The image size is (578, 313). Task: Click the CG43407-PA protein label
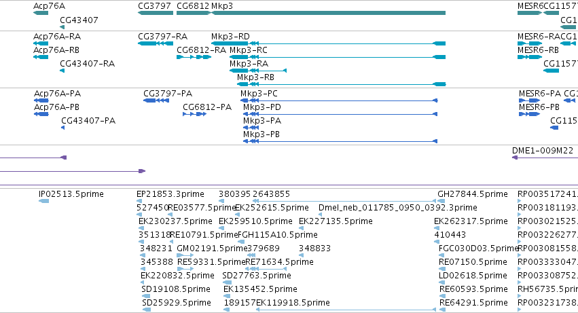click(88, 121)
